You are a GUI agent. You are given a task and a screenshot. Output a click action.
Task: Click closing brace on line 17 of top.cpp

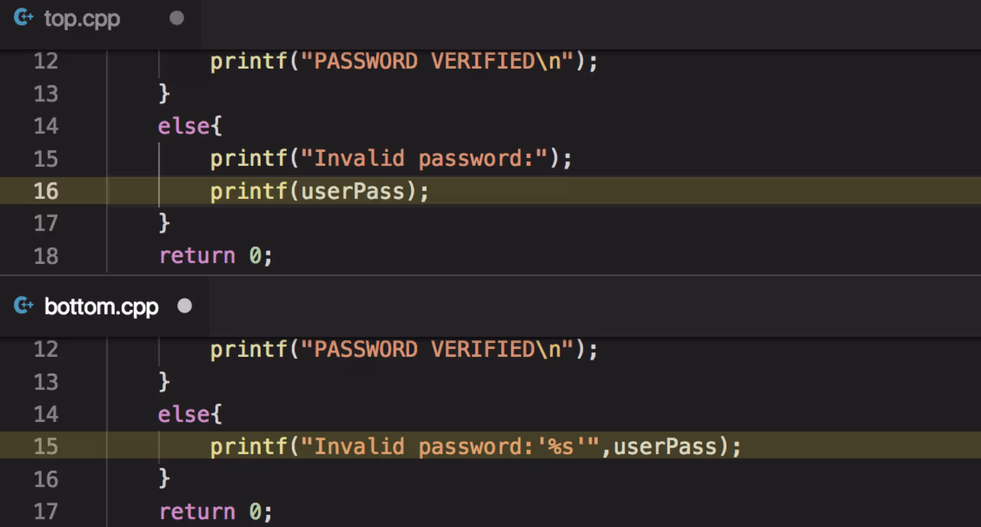(x=164, y=223)
